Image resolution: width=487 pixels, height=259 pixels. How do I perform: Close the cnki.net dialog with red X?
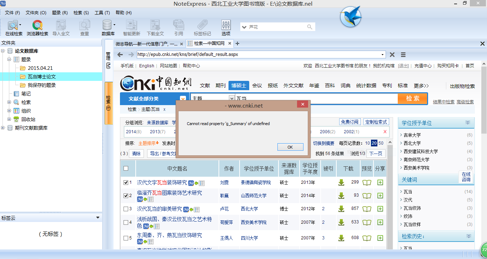(x=302, y=104)
